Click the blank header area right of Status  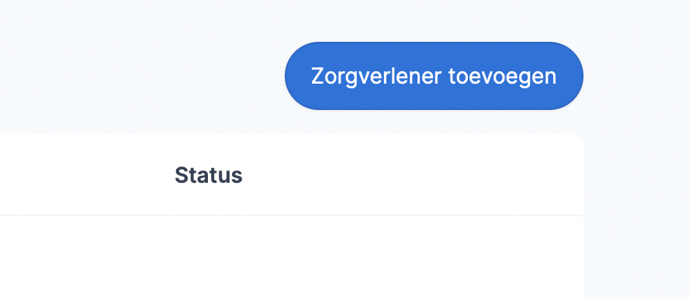(413, 175)
